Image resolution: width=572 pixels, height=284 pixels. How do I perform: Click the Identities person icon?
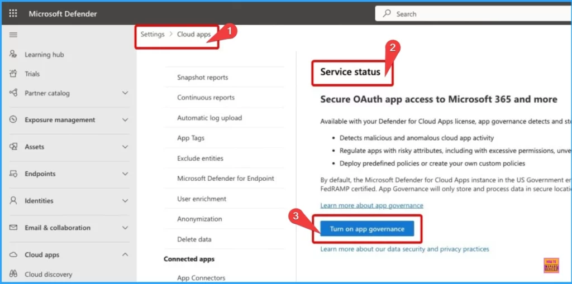click(x=13, y=200)
